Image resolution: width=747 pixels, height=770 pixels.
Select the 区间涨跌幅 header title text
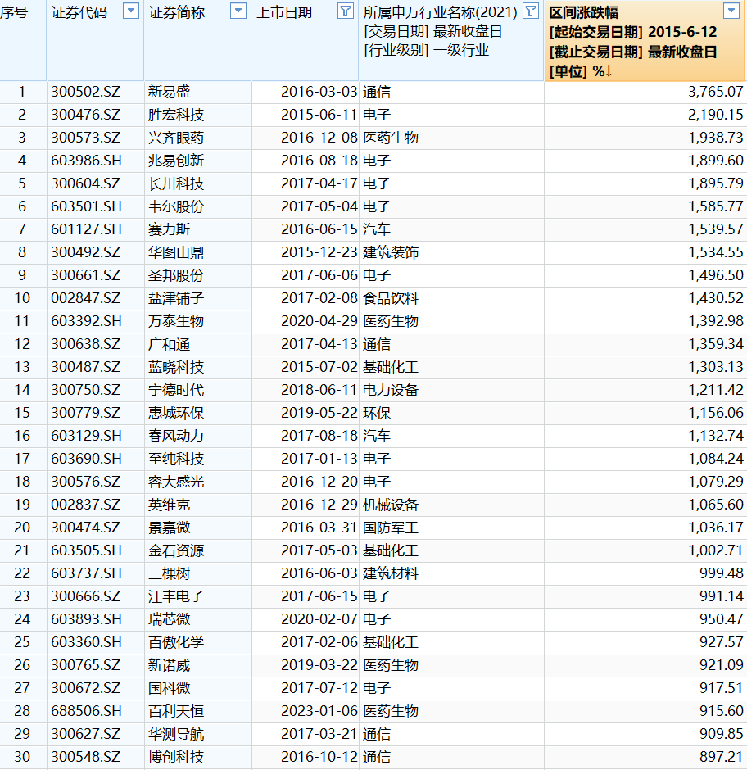pos(584,13)
